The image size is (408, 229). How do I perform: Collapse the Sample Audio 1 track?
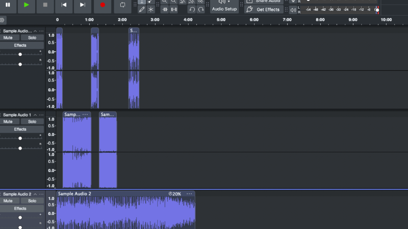(x=35, y=115)
